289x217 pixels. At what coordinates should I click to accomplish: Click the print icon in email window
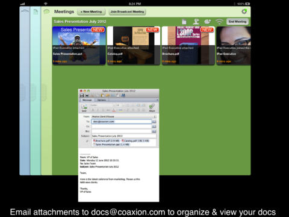[x=87, y=95]
